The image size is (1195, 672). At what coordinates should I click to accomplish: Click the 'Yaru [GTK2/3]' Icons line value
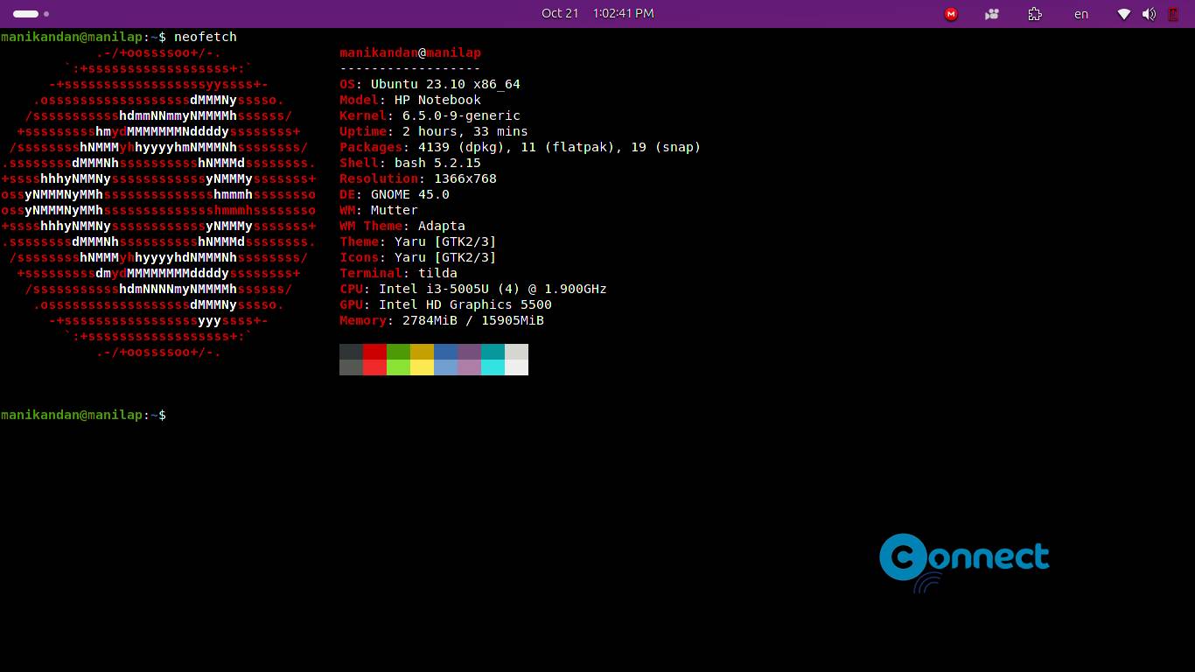pyautogui.click(x=445, y=257)
